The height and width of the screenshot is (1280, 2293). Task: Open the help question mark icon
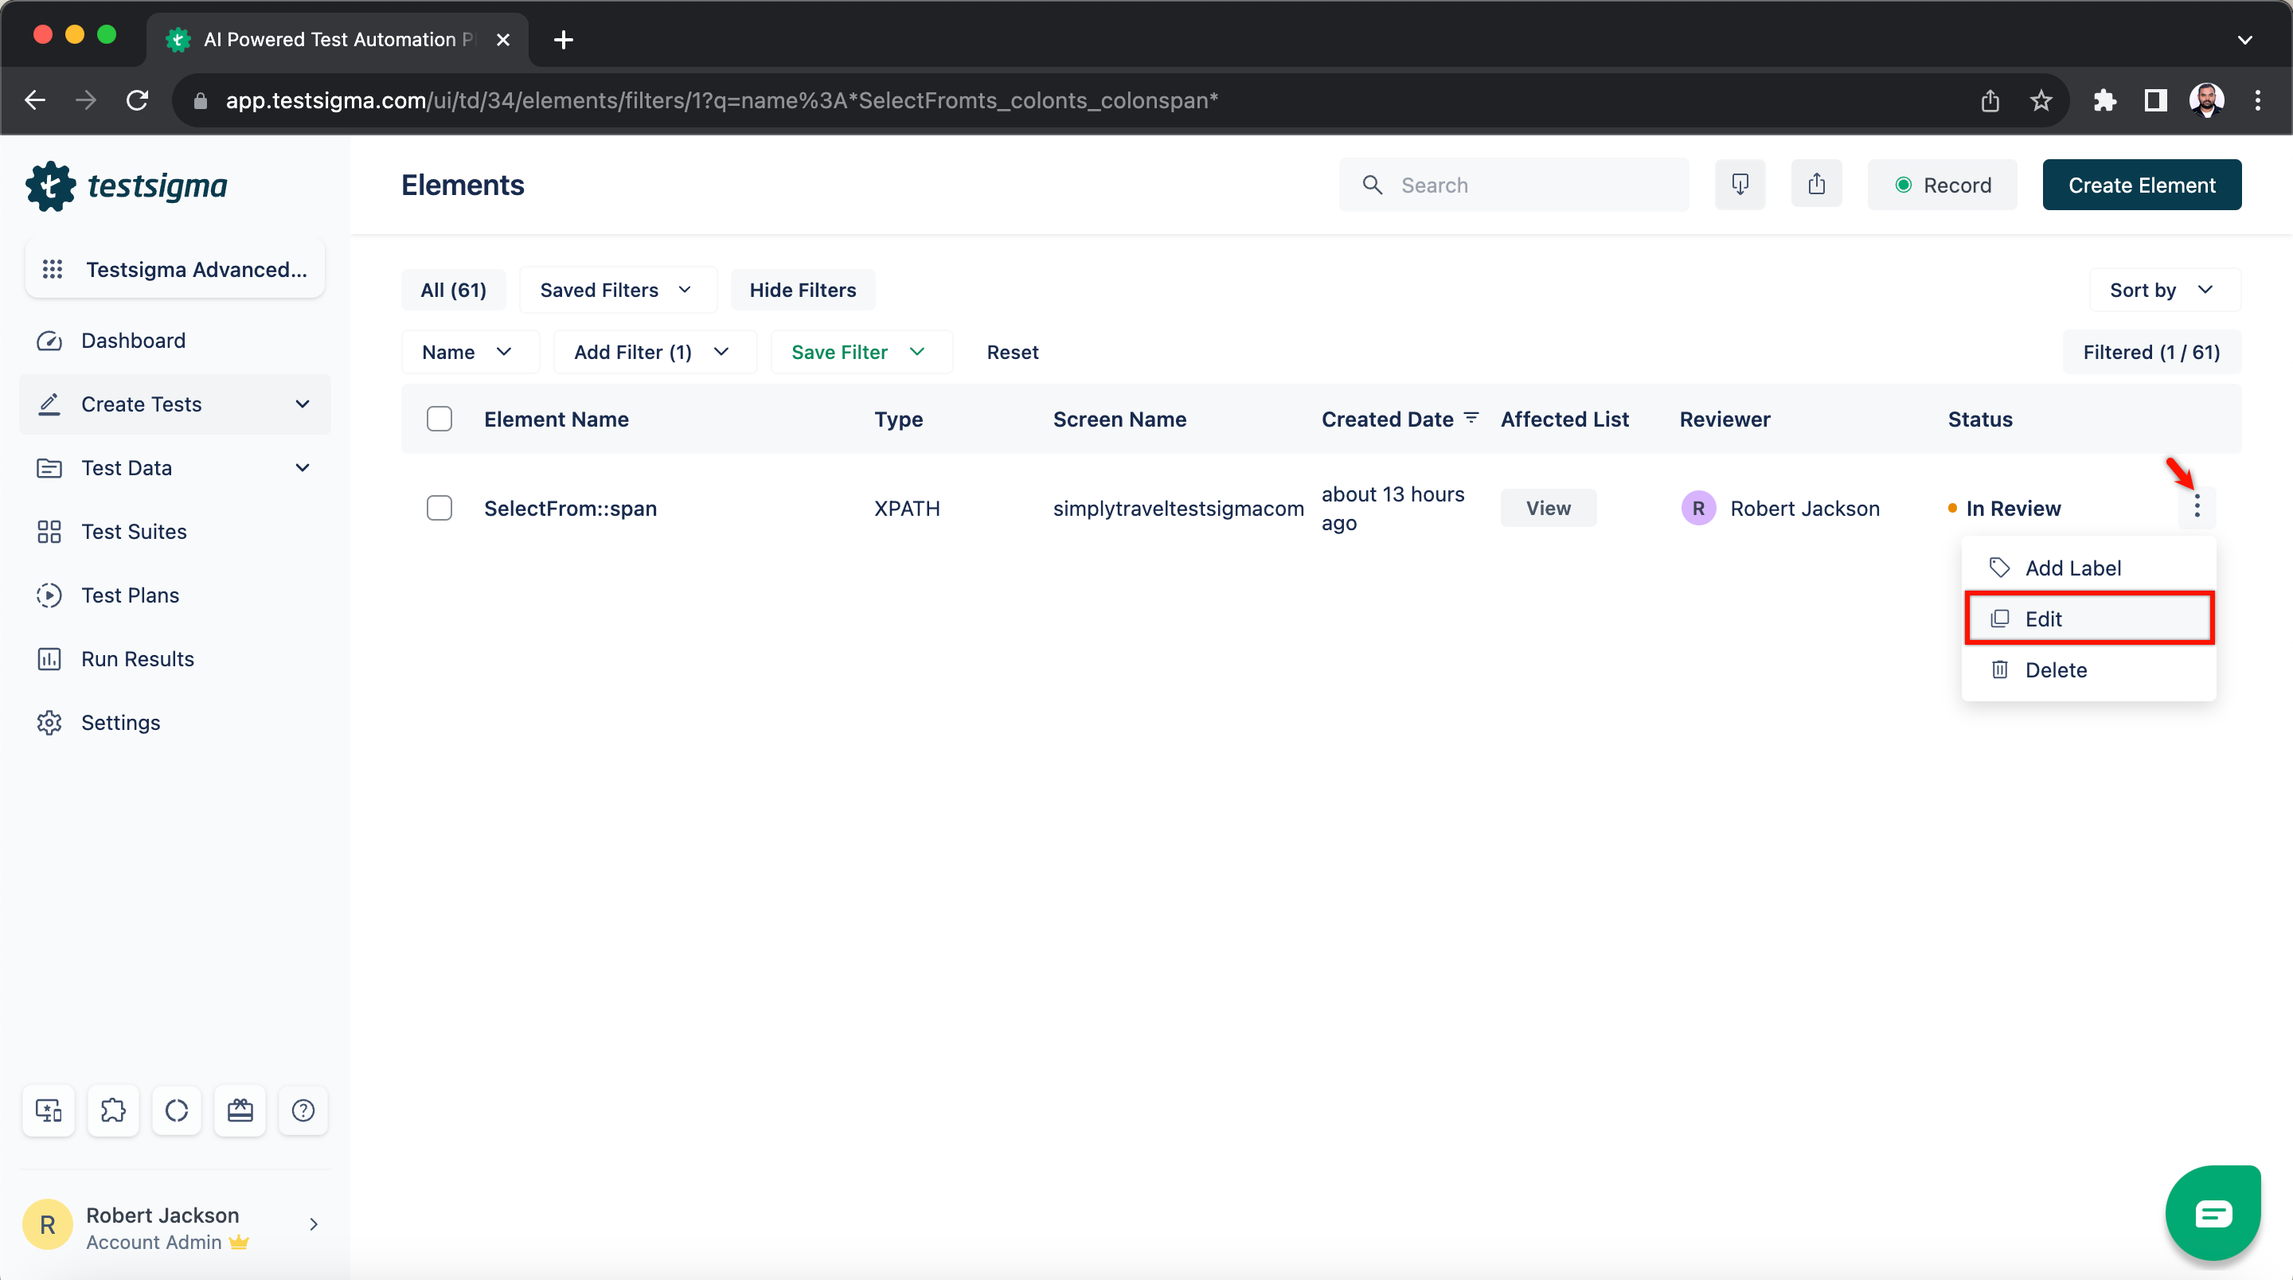click(303, 1110)
